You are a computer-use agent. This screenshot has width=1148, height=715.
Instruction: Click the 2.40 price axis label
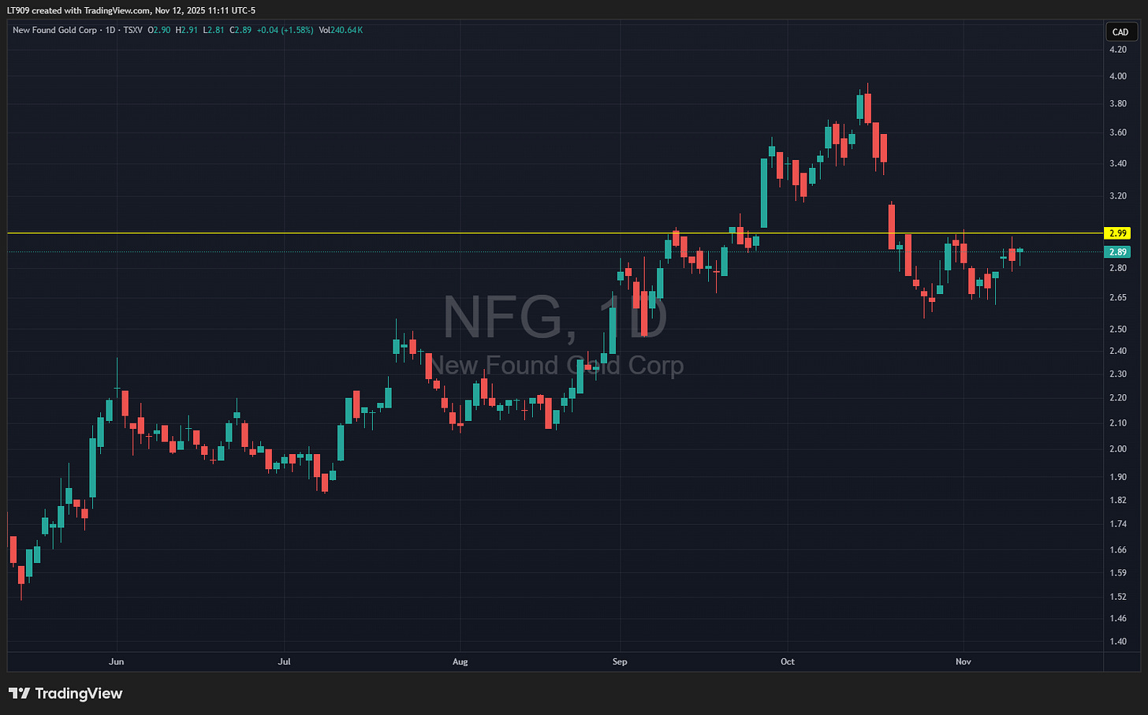[x=1117, y=351]
